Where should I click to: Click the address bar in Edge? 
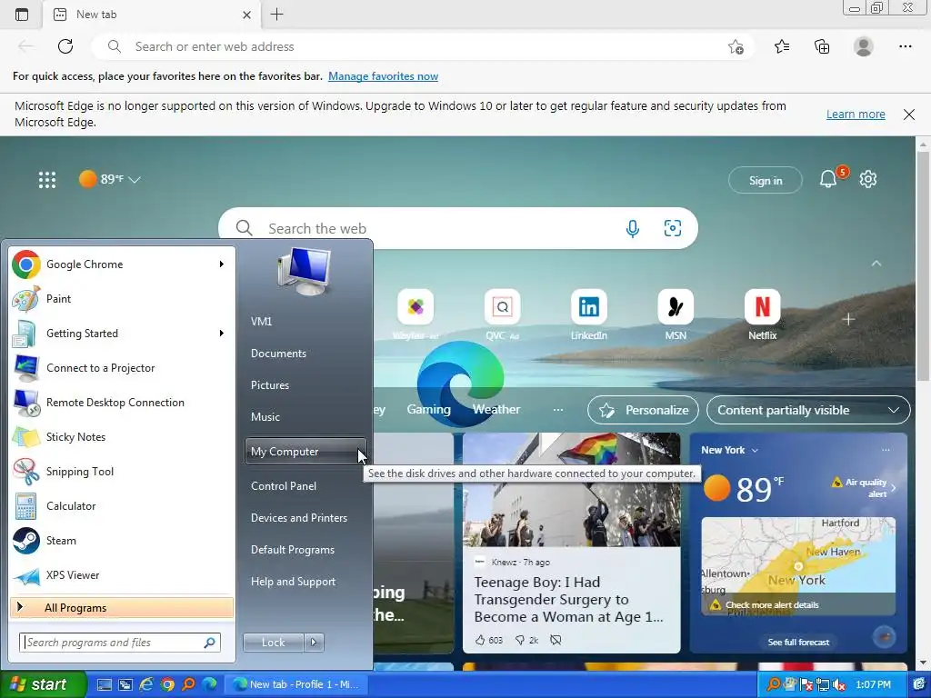422,46
